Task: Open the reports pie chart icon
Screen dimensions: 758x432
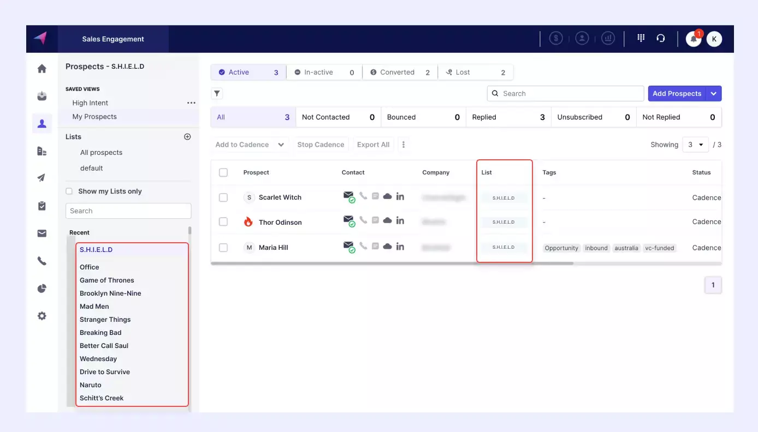Action: pos(42,289)
